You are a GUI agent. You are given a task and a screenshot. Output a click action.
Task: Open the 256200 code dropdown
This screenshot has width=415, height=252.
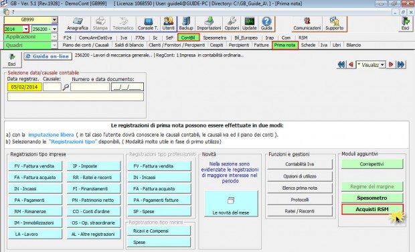click(x=54, y=29)
